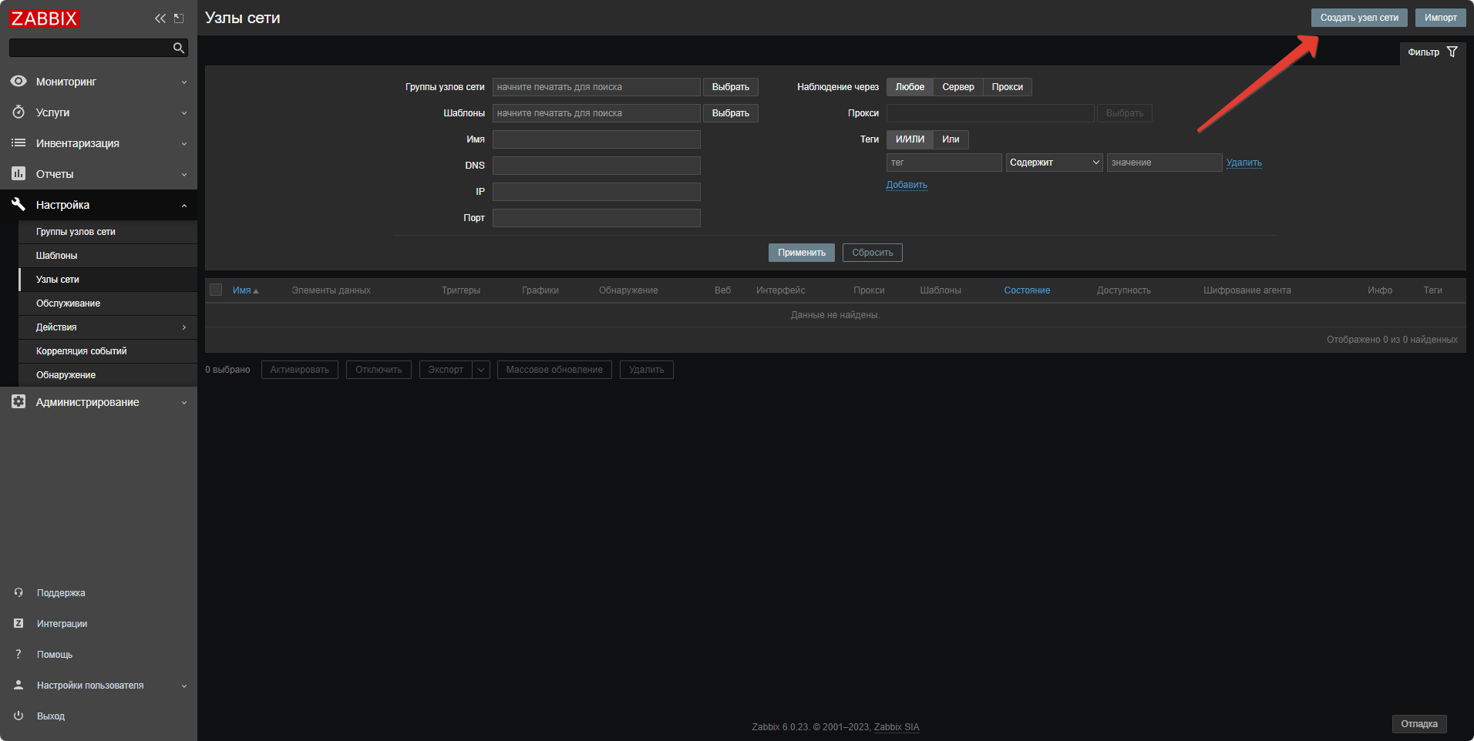Screen dimensions: 1474x741
Task: Open Группы узлов сети submenu item
Action: [x=76, y=232]
